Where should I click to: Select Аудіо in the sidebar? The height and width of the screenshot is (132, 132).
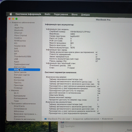[16, 62]
